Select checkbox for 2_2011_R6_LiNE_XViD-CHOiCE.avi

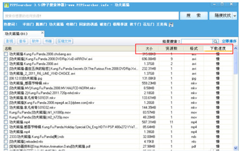[6, 74]
